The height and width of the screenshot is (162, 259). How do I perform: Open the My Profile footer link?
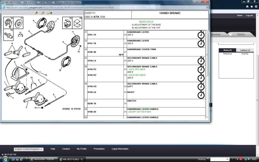pyautogui.click(x=82, y=149)
